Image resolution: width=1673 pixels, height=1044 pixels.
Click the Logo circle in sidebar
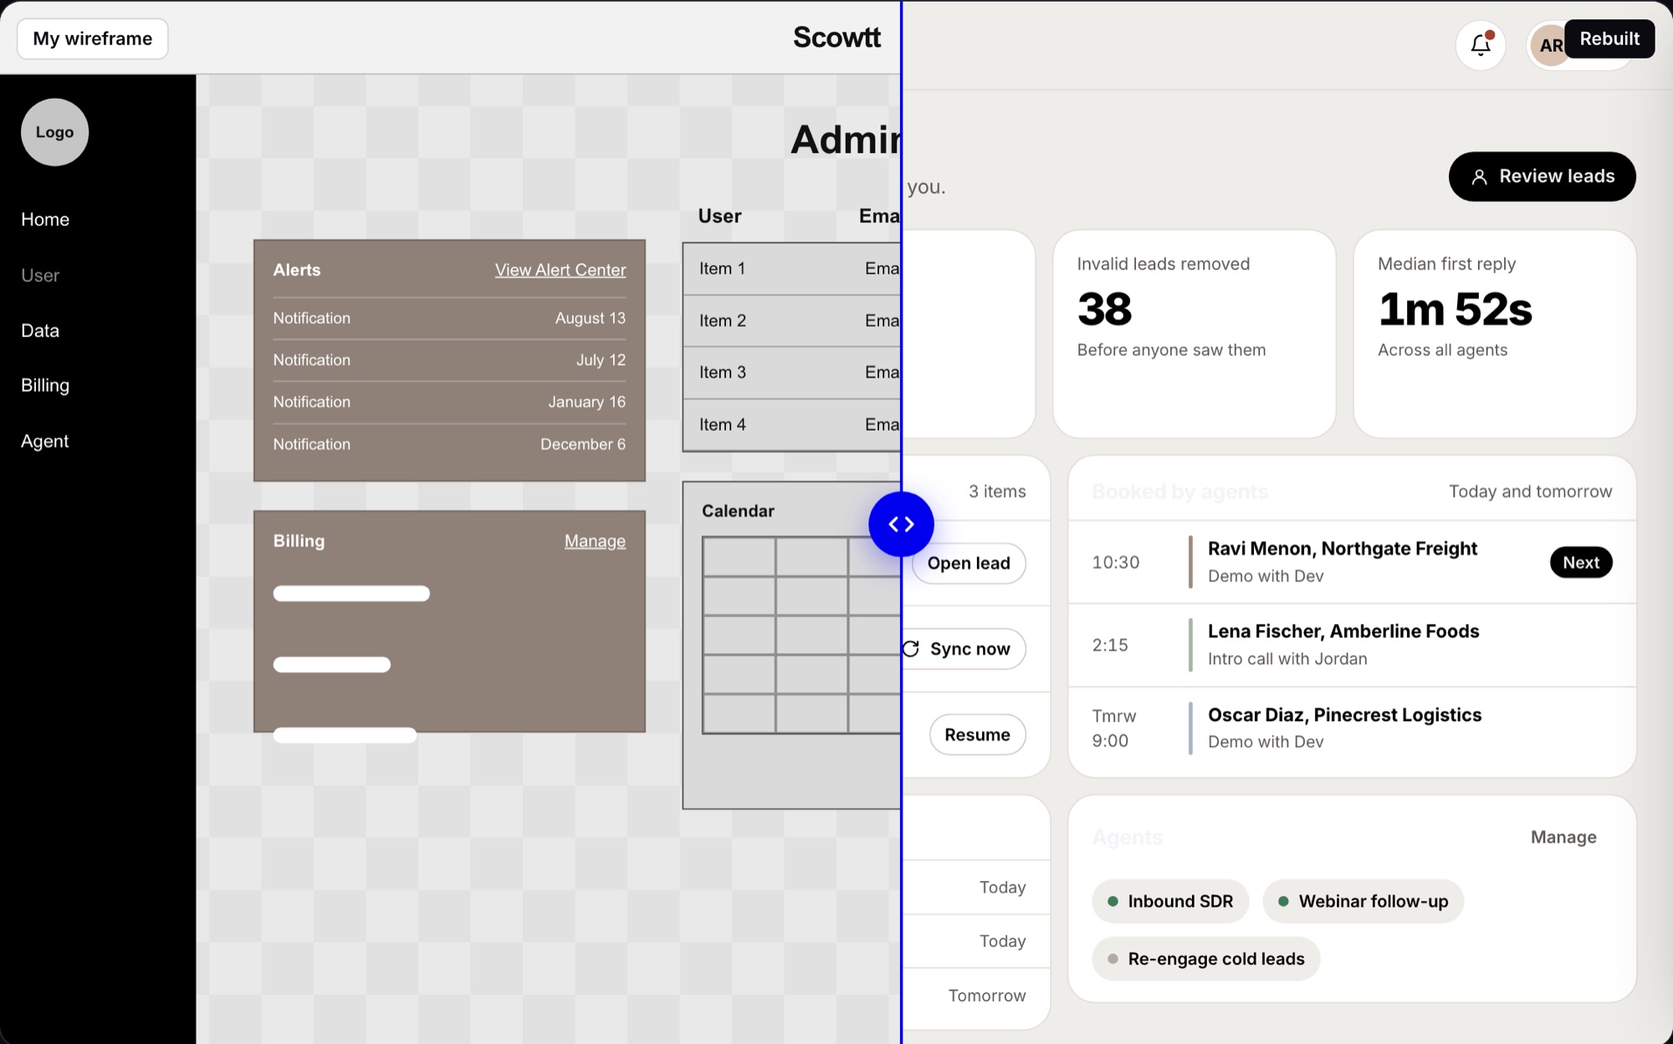(54, 132)
